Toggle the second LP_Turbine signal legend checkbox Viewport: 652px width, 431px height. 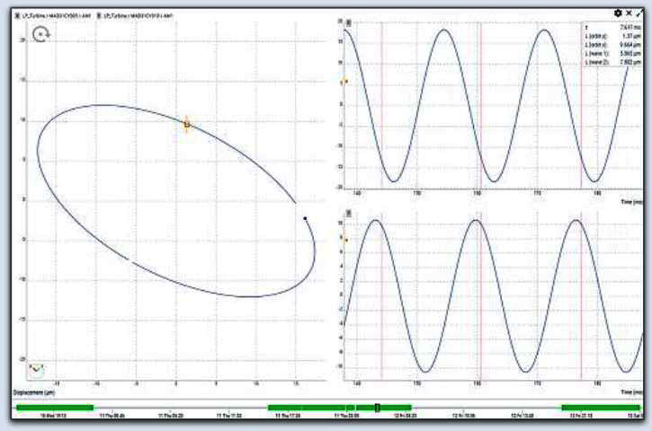tap(100, 15)
